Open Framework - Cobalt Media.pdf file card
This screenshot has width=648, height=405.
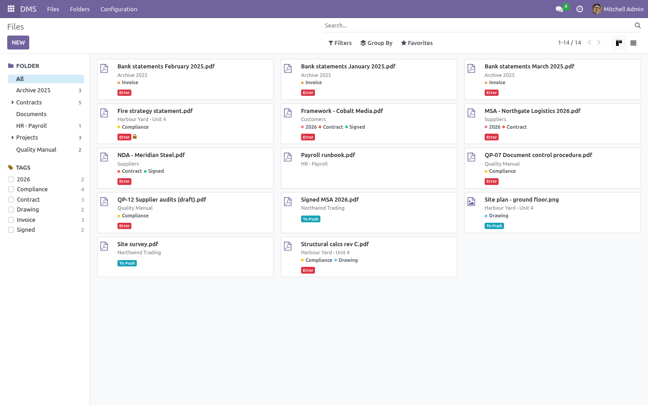point(369,124)
